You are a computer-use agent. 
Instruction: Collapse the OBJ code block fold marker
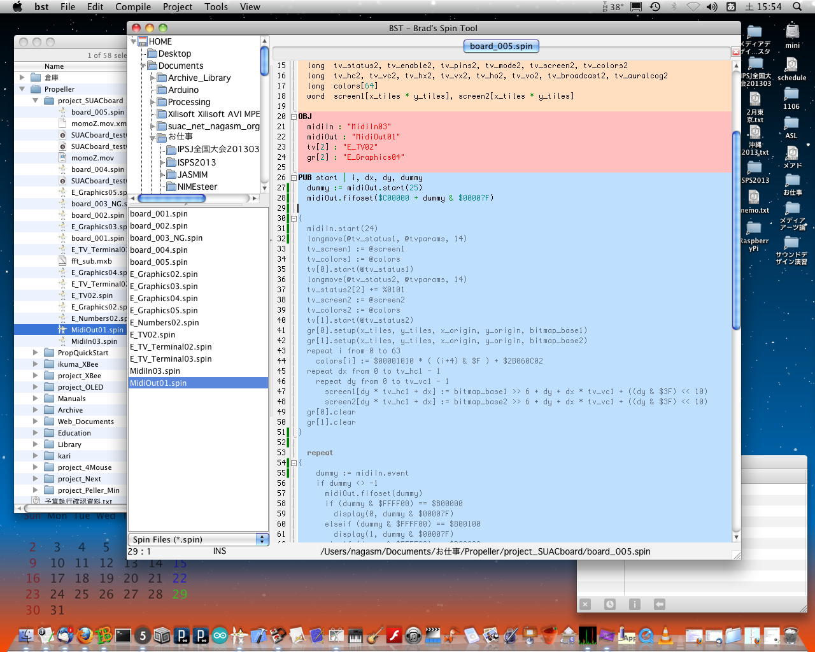tap(294, 117)
